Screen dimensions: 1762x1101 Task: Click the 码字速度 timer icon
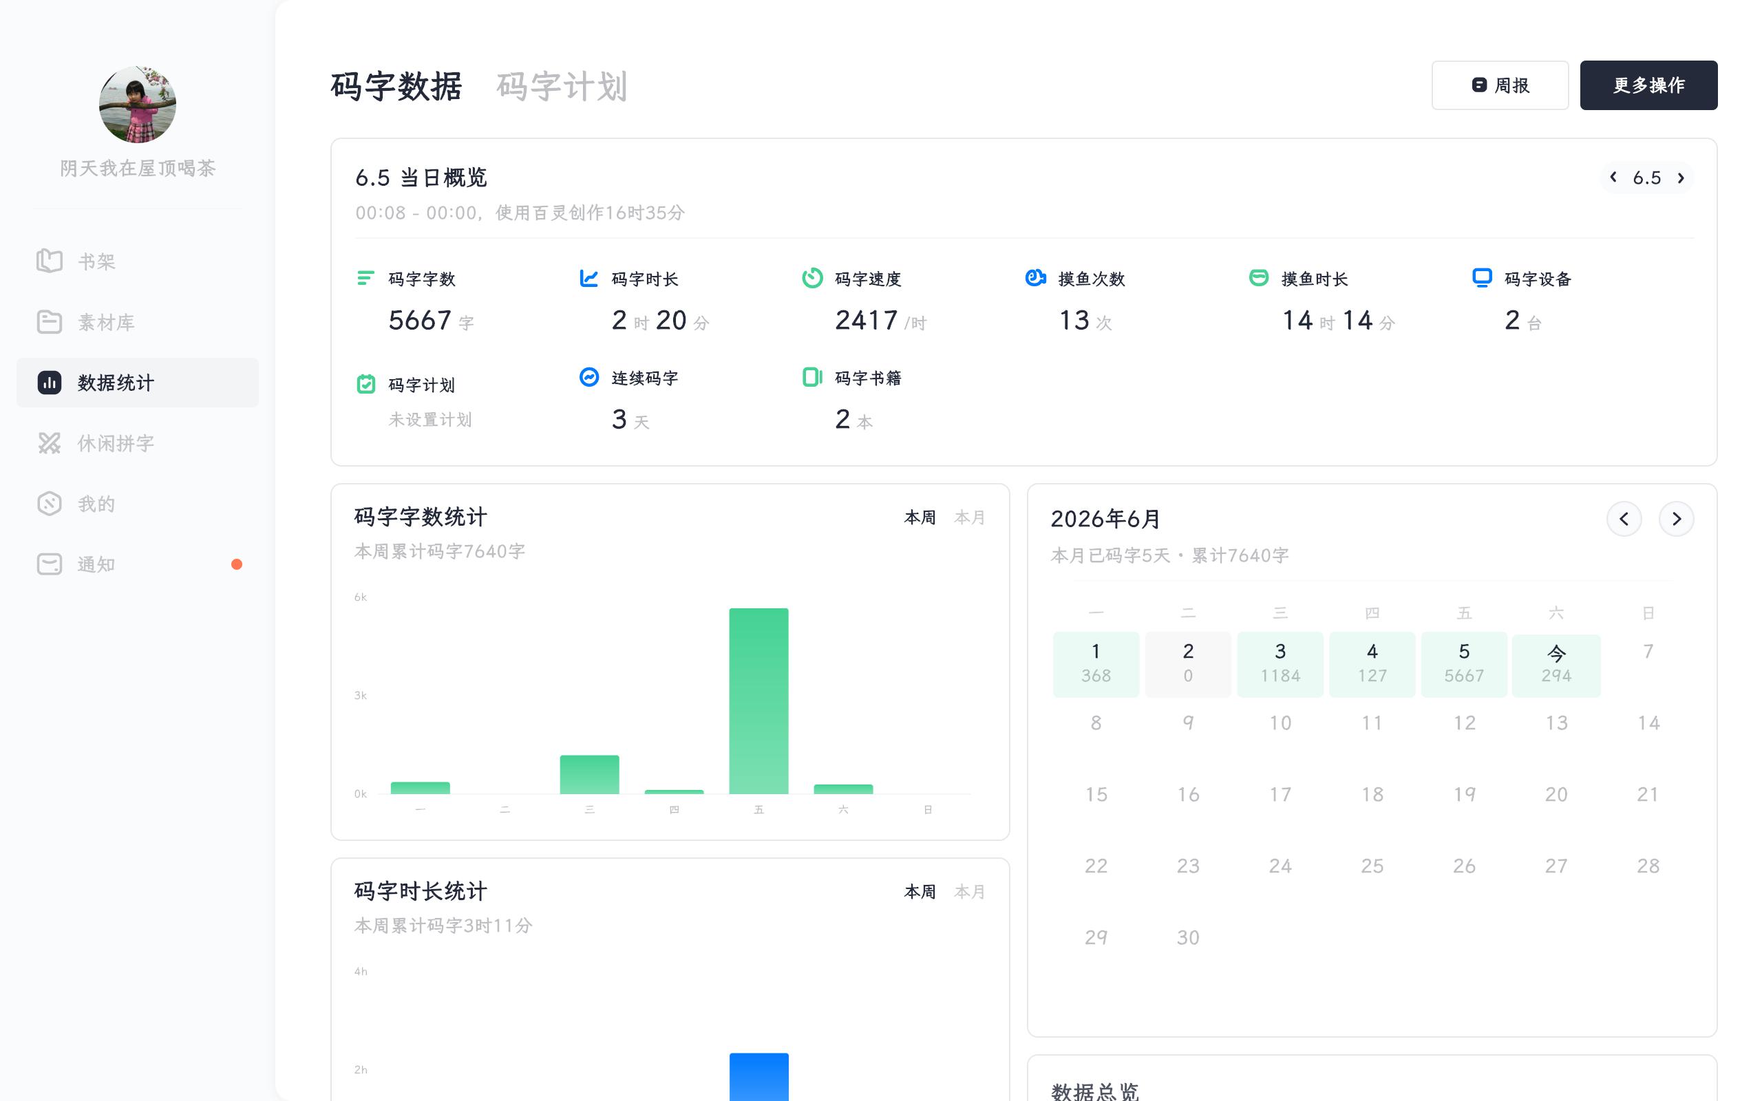813,278
